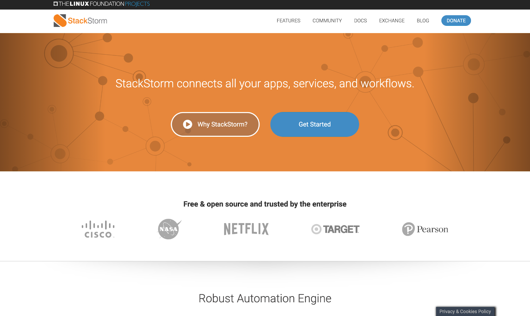
Task: Visit the StackStorm BLOG
Action: 423,20
